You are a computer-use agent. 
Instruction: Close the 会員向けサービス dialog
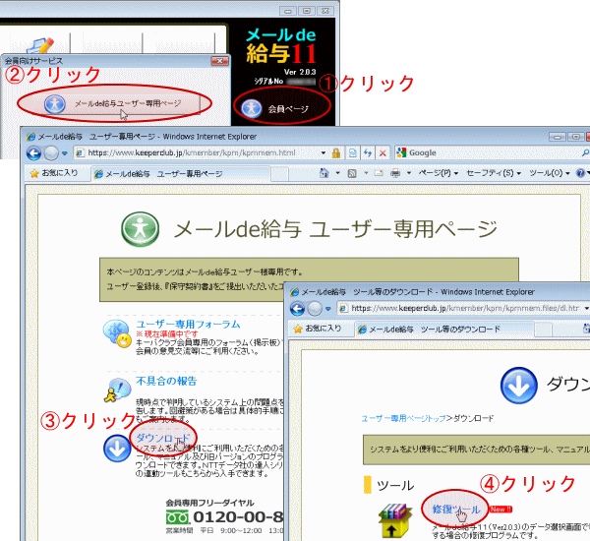tap(219, 61)
